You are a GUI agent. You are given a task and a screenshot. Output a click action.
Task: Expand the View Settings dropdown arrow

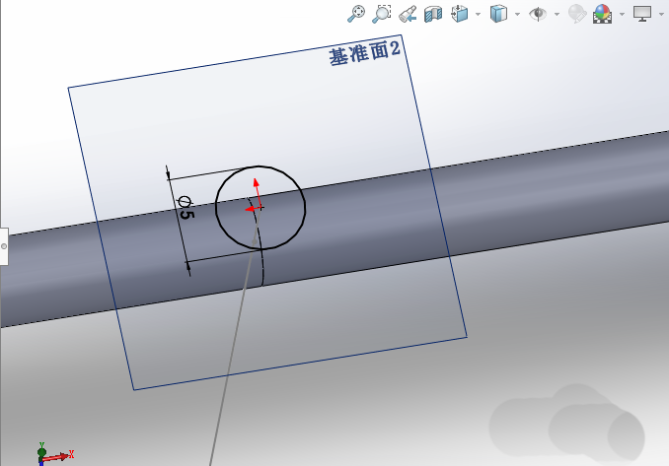[662, 14]
